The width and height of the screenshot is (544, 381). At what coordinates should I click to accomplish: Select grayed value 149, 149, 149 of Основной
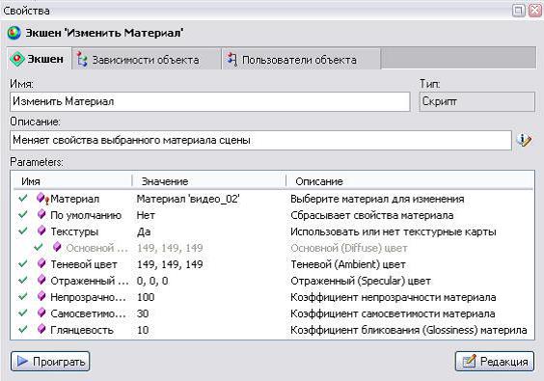tap(170, 248)
